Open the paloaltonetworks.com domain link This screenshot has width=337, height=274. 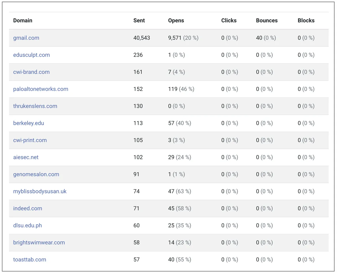tap(41, 89)
